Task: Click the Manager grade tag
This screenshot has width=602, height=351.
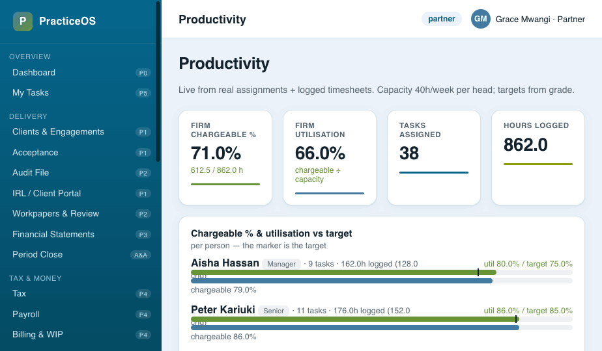Action: click(x=281, y=264)
